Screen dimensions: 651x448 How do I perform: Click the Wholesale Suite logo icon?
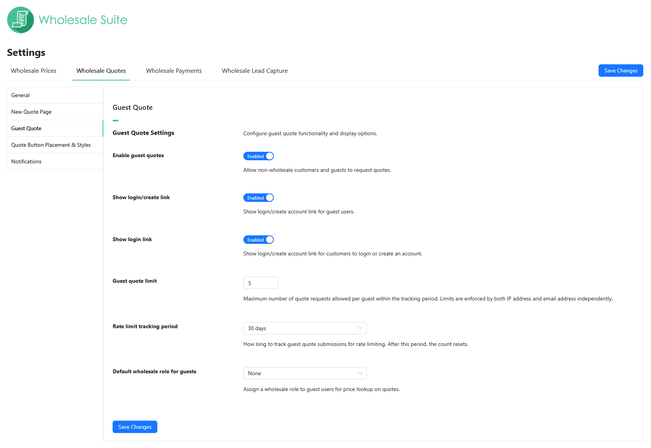tap(20, 20)
